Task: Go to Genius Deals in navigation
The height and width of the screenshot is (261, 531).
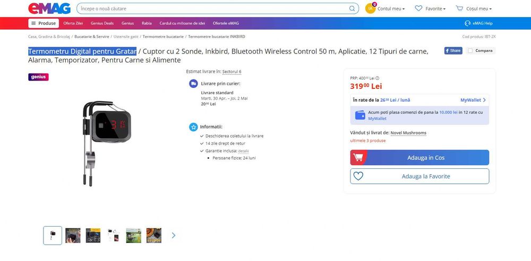Action: tap(102, 23)
